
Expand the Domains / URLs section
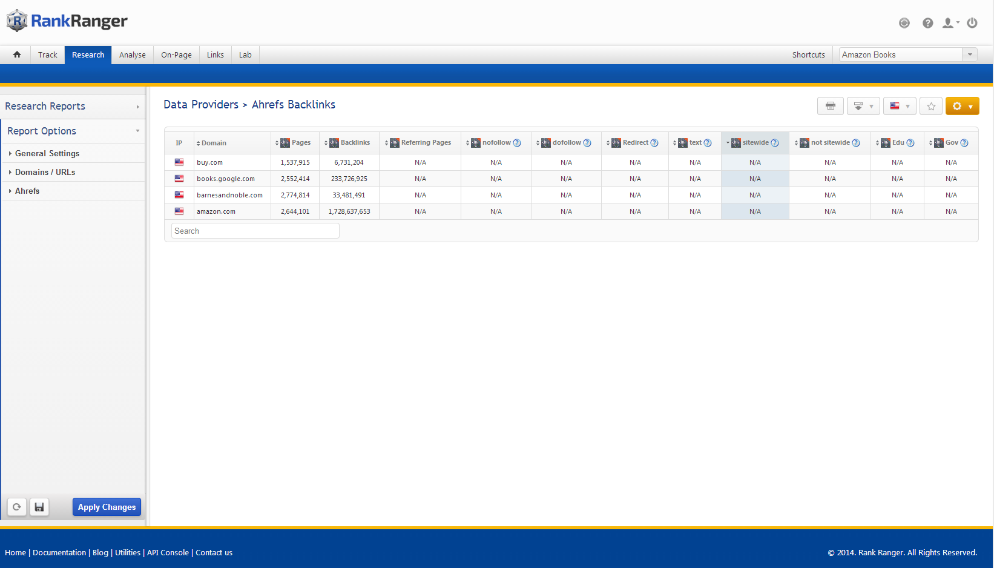(45, 172)
